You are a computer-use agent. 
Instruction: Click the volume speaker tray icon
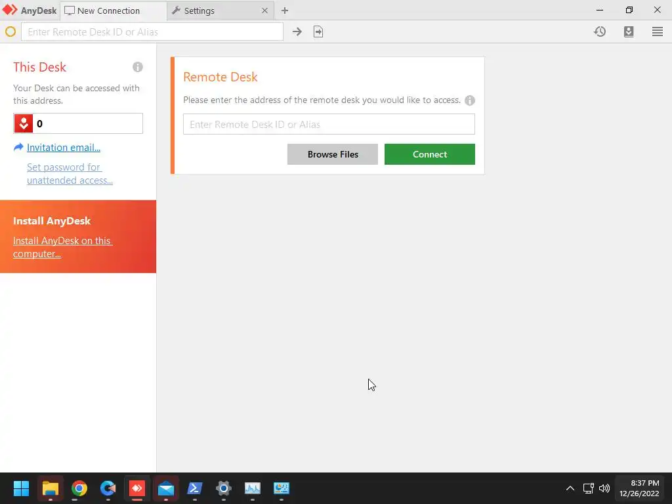[604, 488]
